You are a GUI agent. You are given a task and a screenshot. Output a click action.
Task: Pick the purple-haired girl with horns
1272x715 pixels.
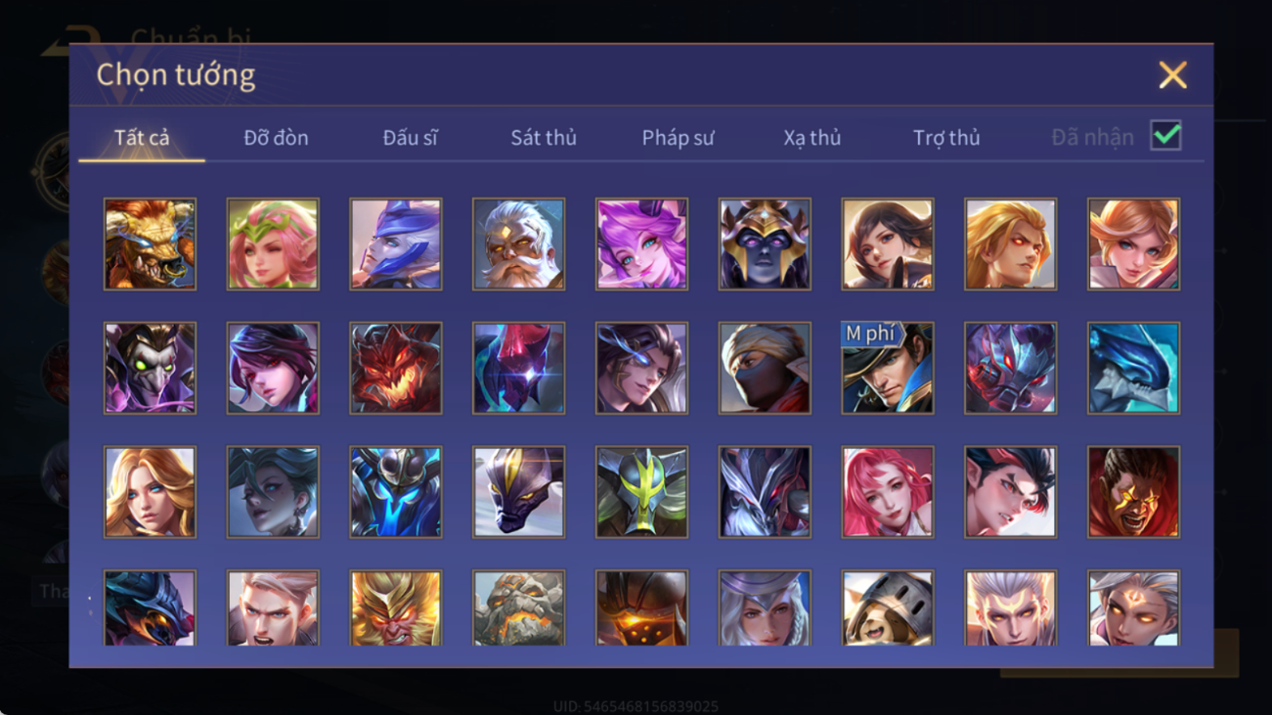641,244
